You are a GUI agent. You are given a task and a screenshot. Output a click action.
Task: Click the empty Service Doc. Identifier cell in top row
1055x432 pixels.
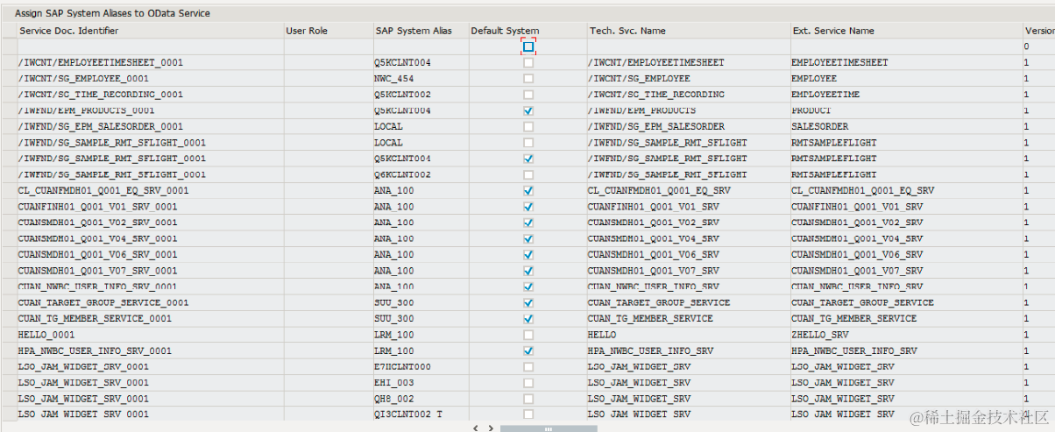coord(149,46)
